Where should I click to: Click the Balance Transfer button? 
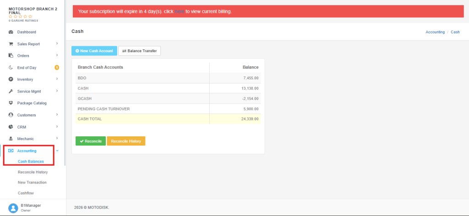pyautogui.click(x=139, y=51)
